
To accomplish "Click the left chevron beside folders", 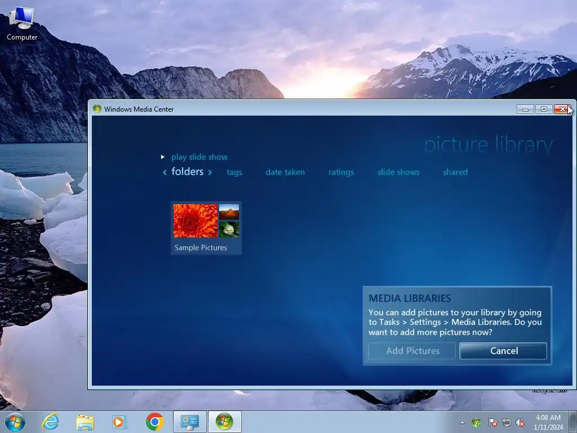I will [165, 172].
